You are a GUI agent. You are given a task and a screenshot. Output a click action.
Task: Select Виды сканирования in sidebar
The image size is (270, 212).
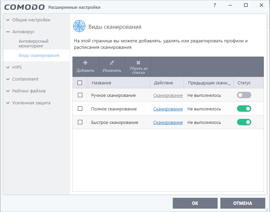[39, 56]
